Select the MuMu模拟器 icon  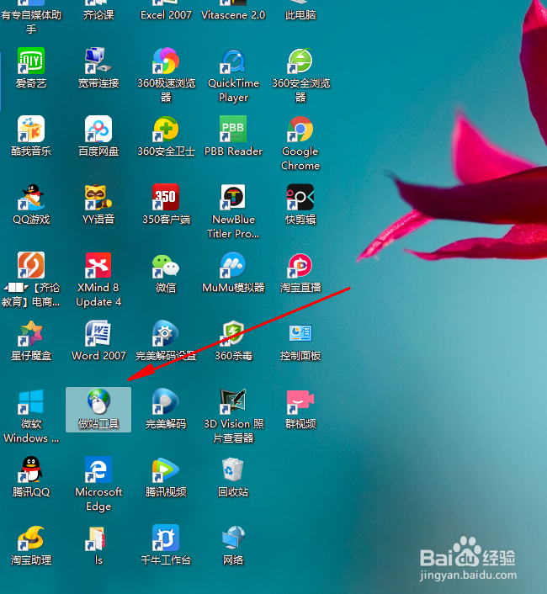point(233,265)
